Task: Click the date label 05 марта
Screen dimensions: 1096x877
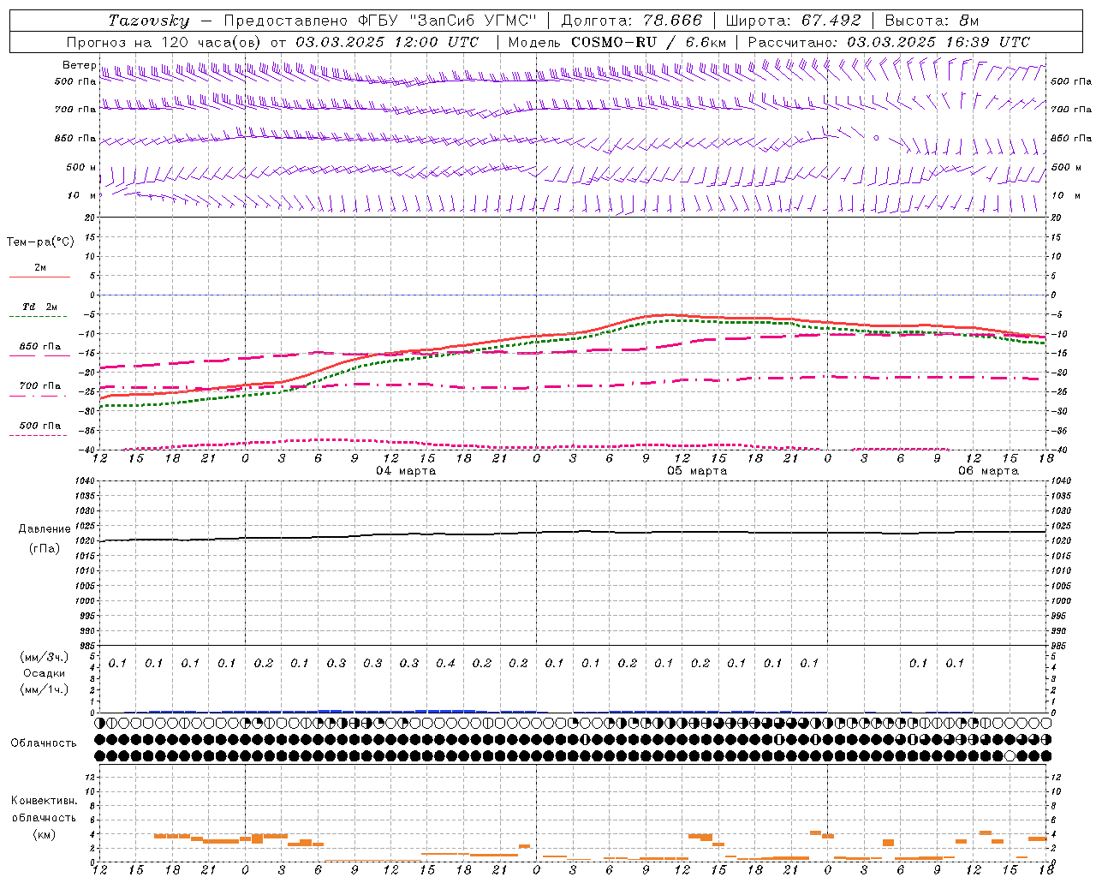Action: click(697, 470)
